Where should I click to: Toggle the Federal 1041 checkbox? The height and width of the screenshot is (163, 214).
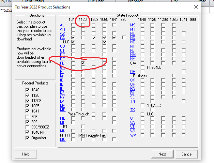click(27, 111)
